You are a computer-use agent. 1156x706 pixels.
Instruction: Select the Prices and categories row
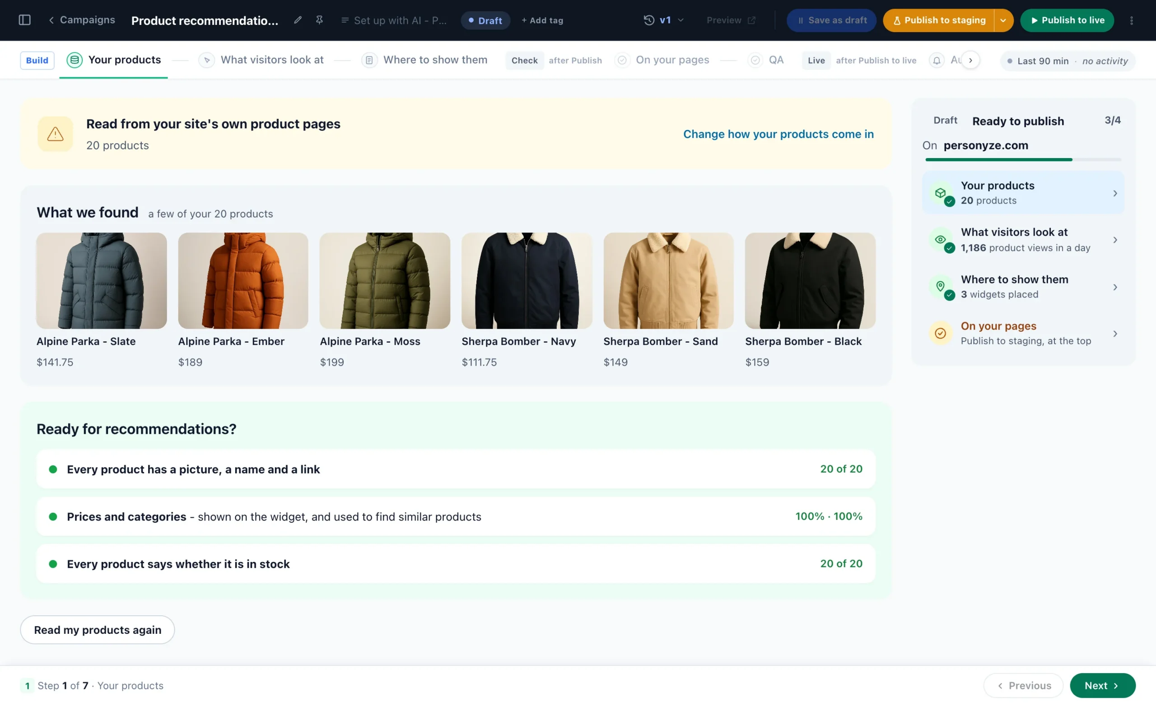(x=456, y=516)
